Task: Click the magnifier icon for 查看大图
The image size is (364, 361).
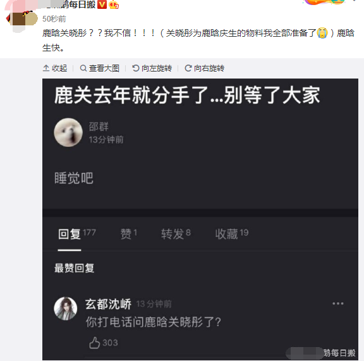Action: pyautogui.click(x=83, y=68)
